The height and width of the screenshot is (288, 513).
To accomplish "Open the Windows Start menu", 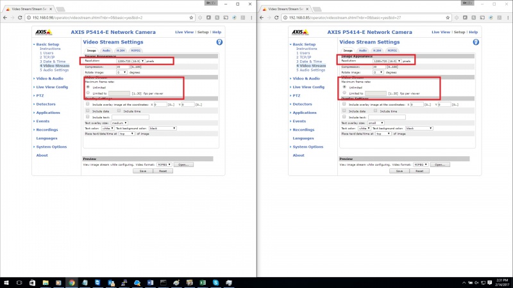I will tap(6, 282).
